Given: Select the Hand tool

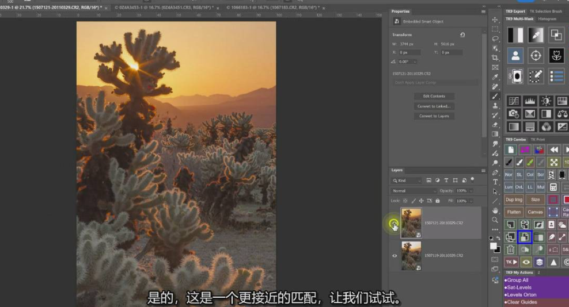Looking at the screenshot, I should pyautogui.click(x=495, y=210).
